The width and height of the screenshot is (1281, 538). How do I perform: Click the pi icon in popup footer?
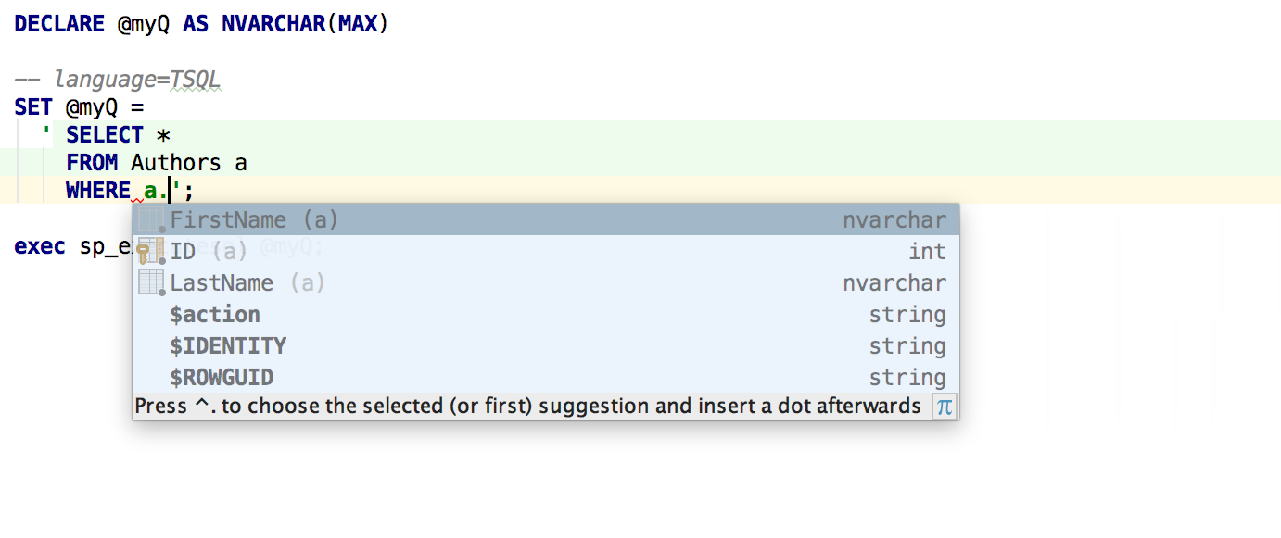[944, 407]
